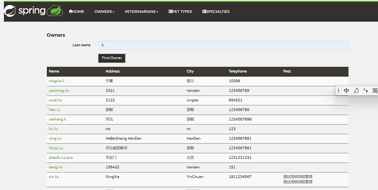This screenshot has width=378, height=190.
Task: Click the Spring logo in the navbar
Action: [x=25, y=11]
